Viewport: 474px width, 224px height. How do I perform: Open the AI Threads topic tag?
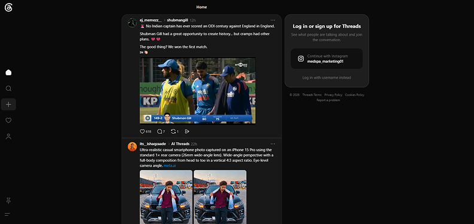point(180,144)
